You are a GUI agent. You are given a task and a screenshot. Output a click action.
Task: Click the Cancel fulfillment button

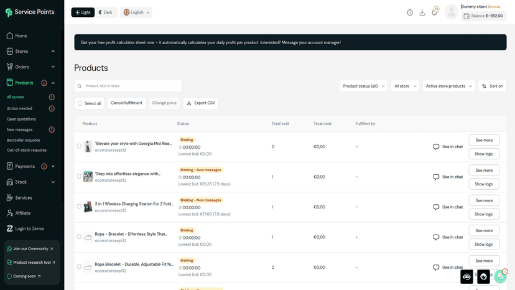click(126, 103)
